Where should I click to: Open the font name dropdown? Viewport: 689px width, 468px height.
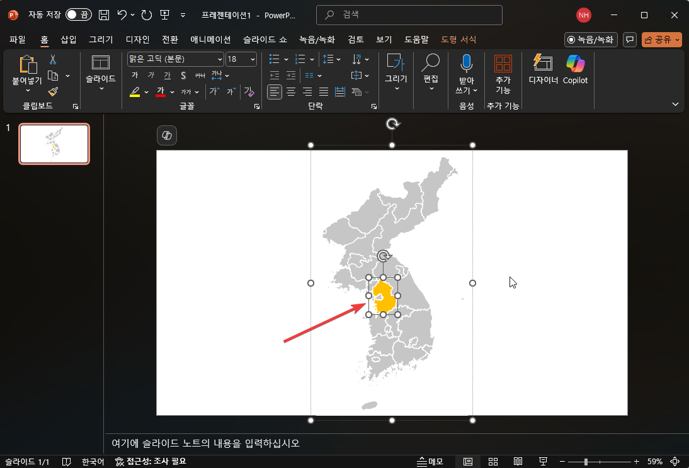click(218, 59)
